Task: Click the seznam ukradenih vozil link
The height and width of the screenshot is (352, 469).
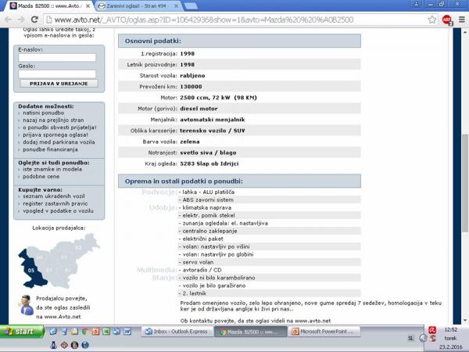Action: tap(52, 196)
